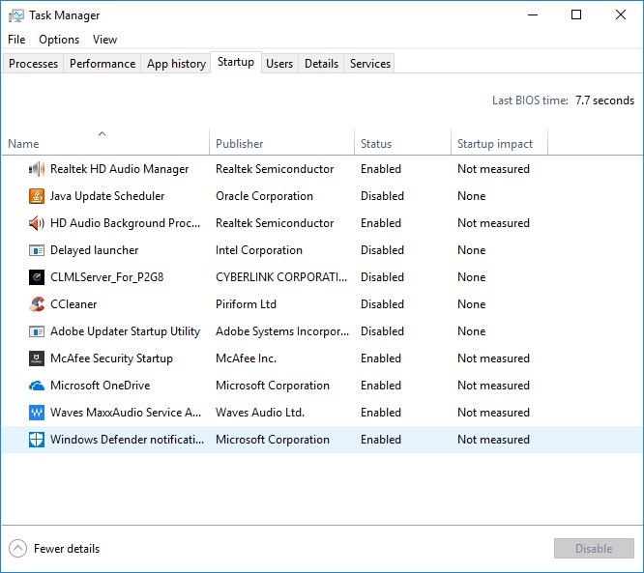Click the Last BIOS time 7.7 seconds value

(604, 100)
